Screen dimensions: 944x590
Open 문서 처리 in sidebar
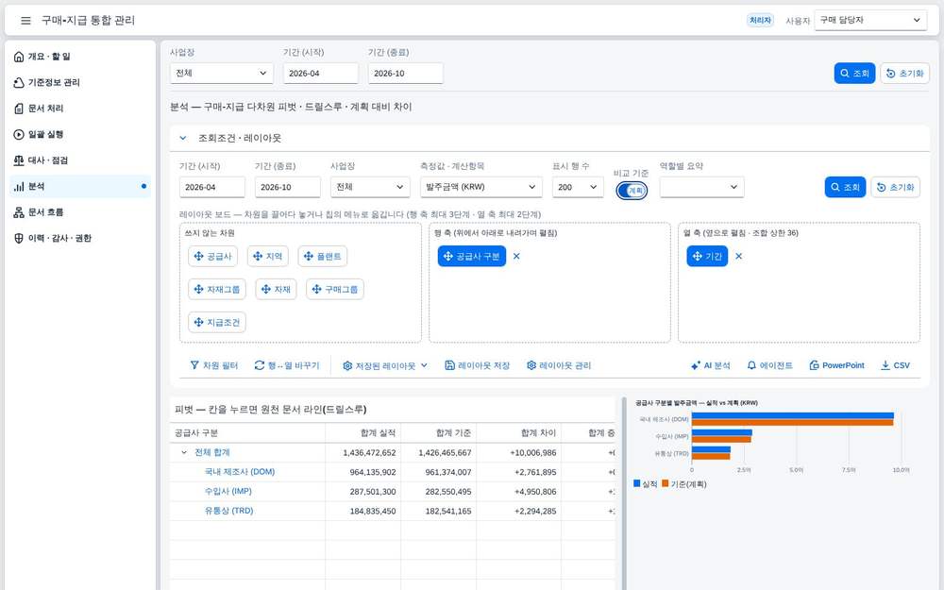80,109
